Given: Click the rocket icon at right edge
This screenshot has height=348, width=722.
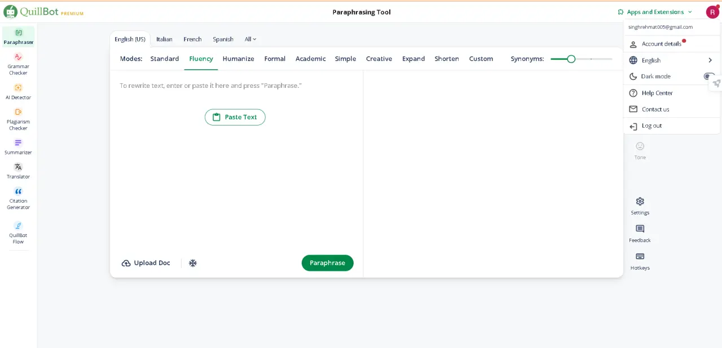Looking at the screenshot, I should coord(716,83).
